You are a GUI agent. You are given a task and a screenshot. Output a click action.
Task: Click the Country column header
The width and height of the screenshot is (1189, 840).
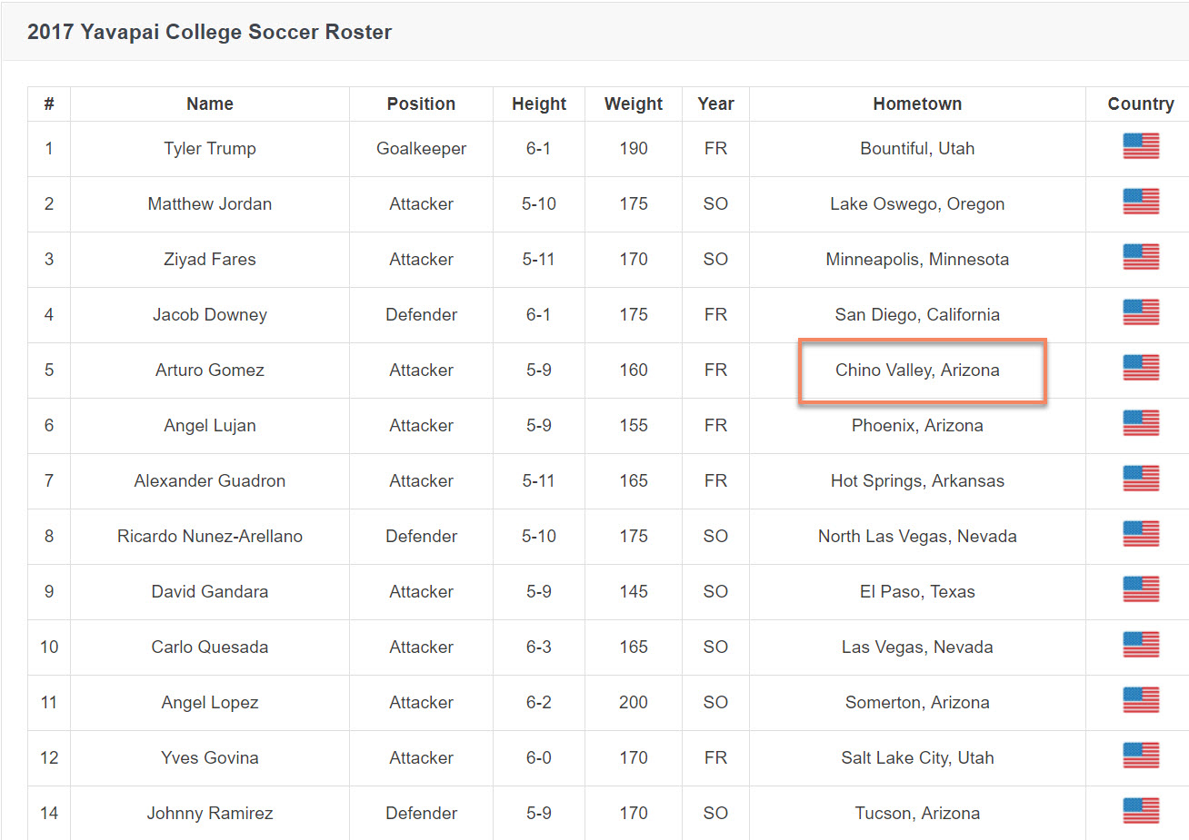pyautogui.click(x=1141, y=104)
